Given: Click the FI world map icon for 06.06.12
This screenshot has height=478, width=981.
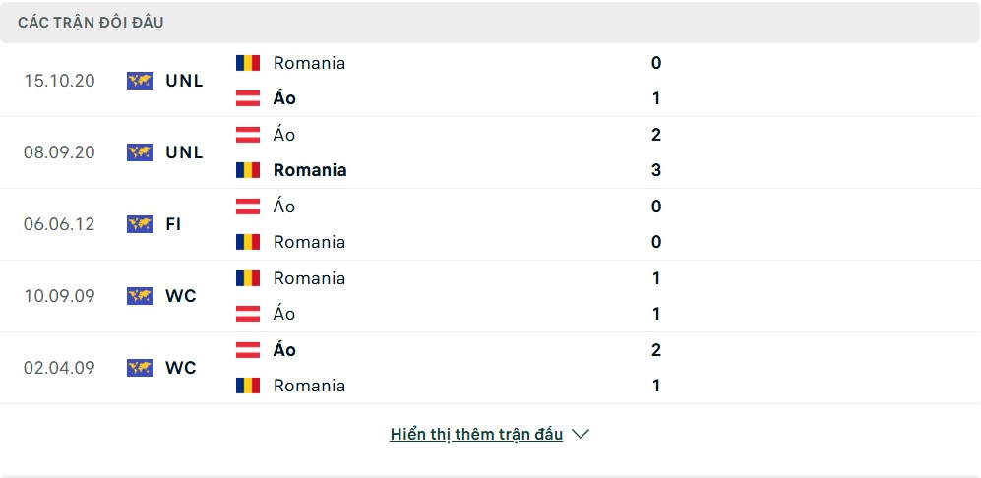Looking at the screenshot, I should click(x=140, y=224).
